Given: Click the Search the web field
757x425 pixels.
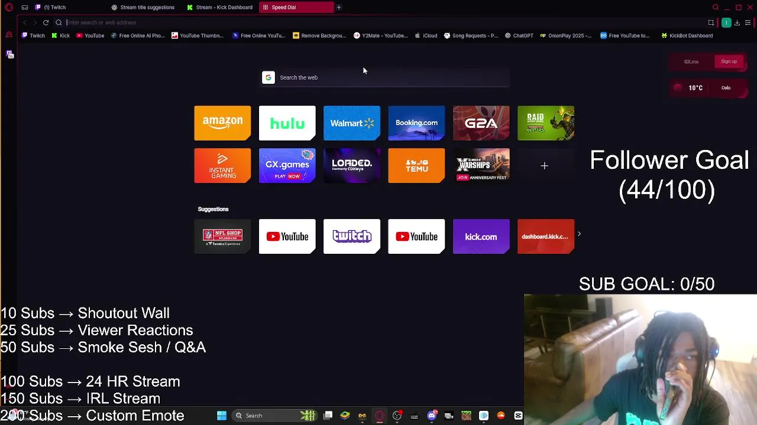Looking at the screenshot, I should pos(385,77).
